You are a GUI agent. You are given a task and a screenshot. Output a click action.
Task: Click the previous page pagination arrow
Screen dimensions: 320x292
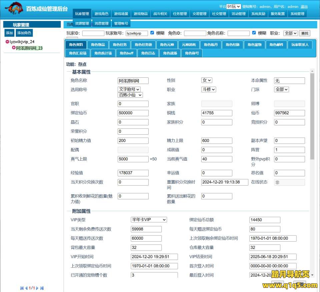click(x=26, y=288)
